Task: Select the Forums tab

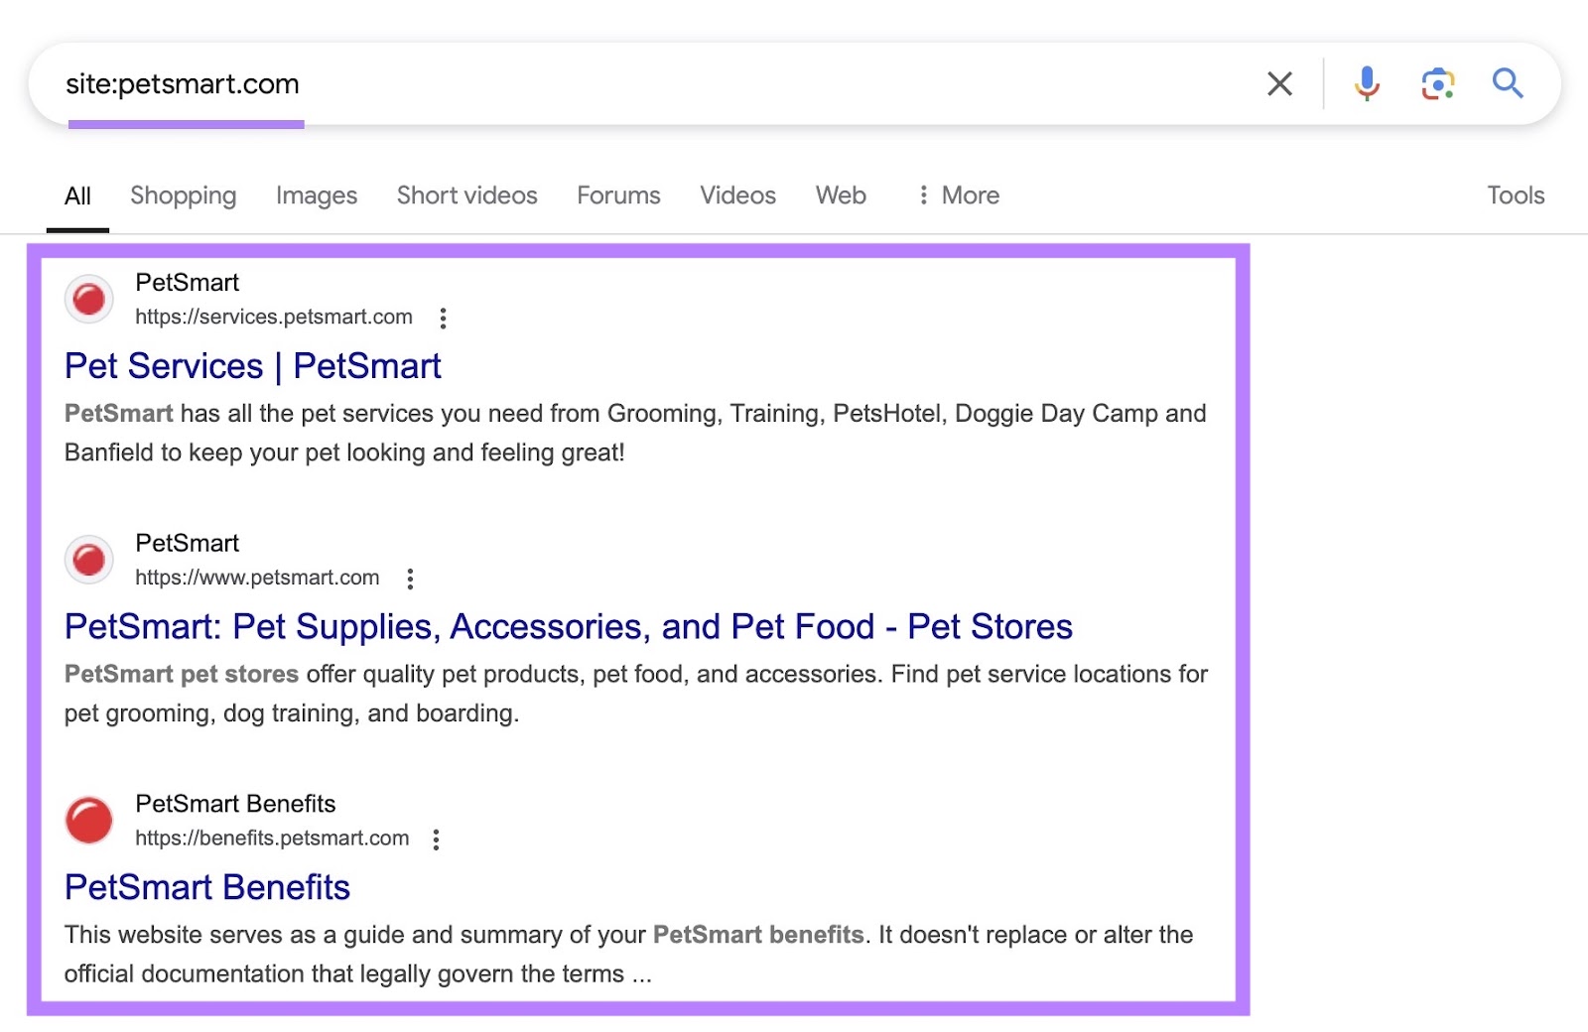Action: click(617, 195)
